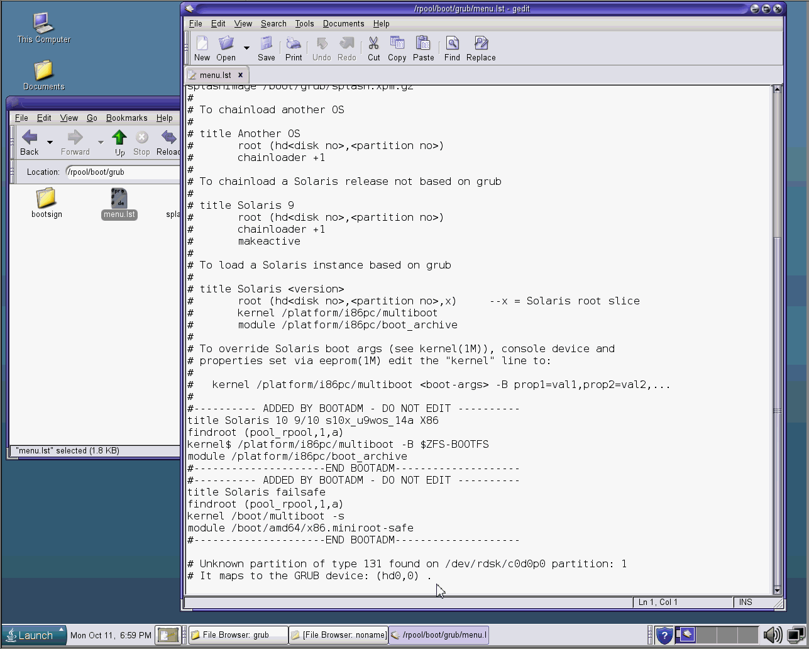Close the menu.lst tab
The height and width of the screenshot is (649, 809).
(x=240, y=75)
